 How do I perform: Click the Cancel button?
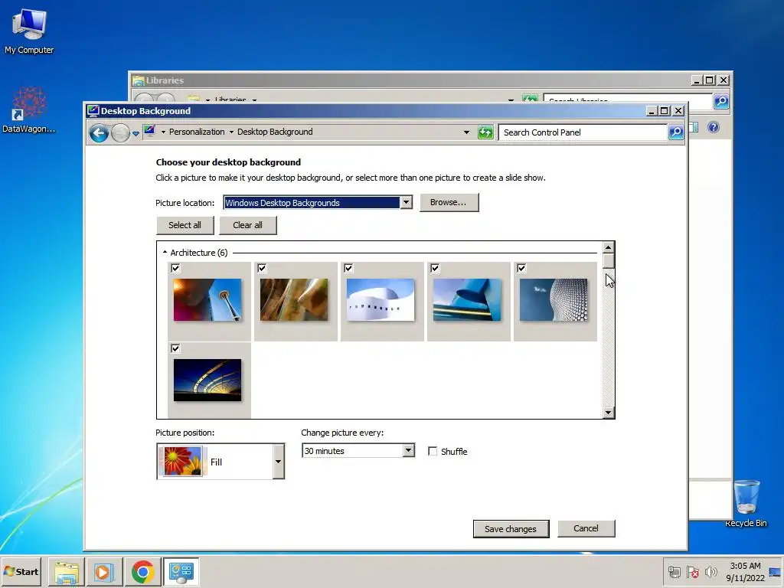[x=586, y=528]
